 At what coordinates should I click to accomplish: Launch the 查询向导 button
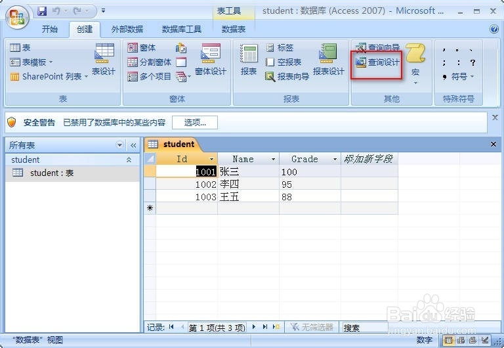(x=377, y=47)
